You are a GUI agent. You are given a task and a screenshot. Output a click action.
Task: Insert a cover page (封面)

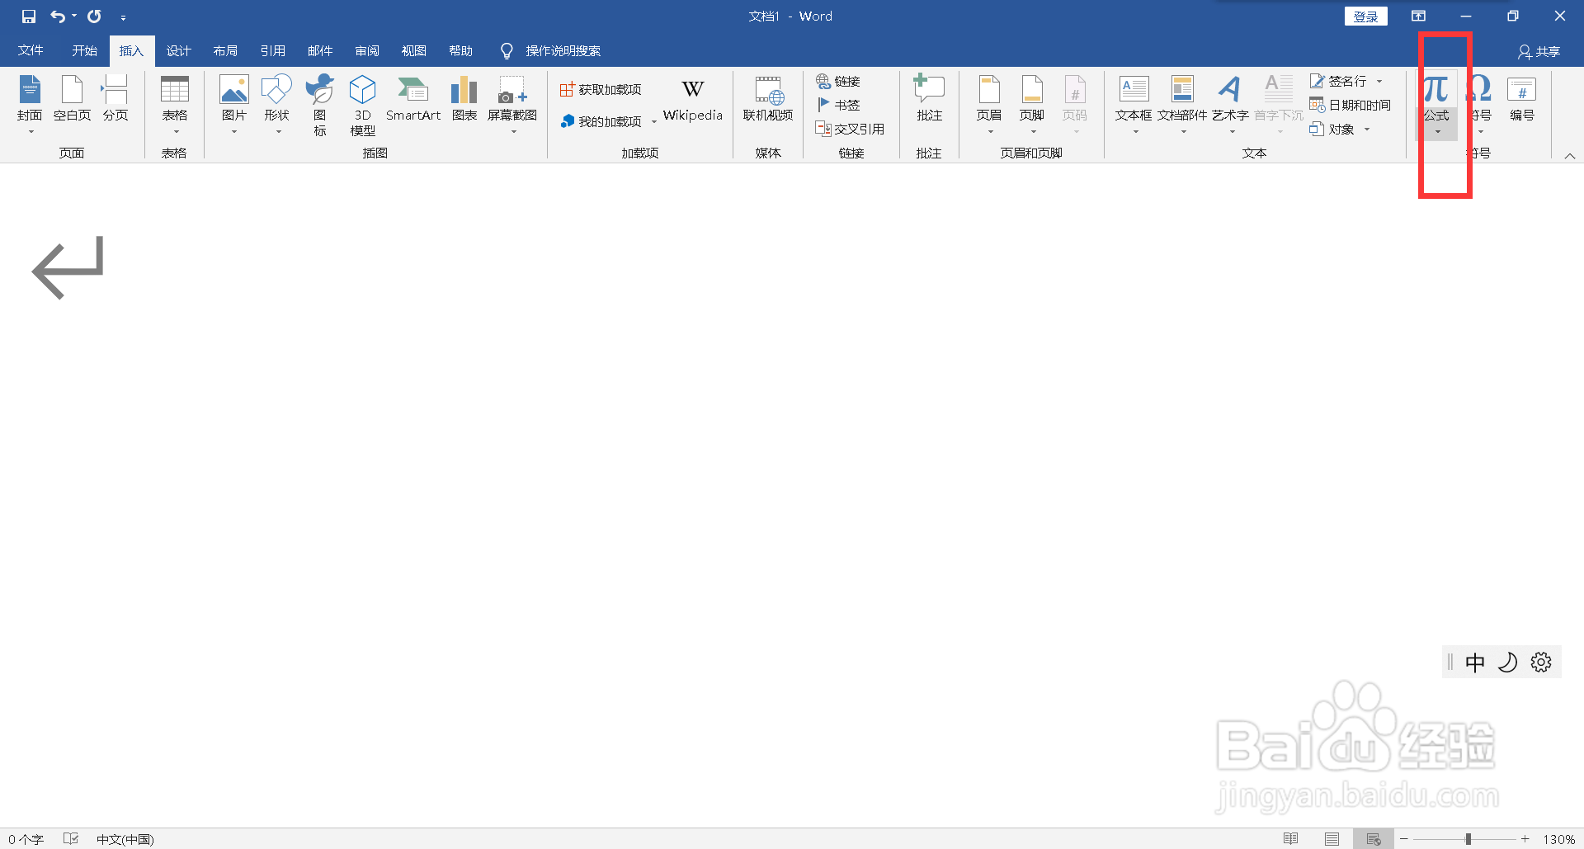30,105
